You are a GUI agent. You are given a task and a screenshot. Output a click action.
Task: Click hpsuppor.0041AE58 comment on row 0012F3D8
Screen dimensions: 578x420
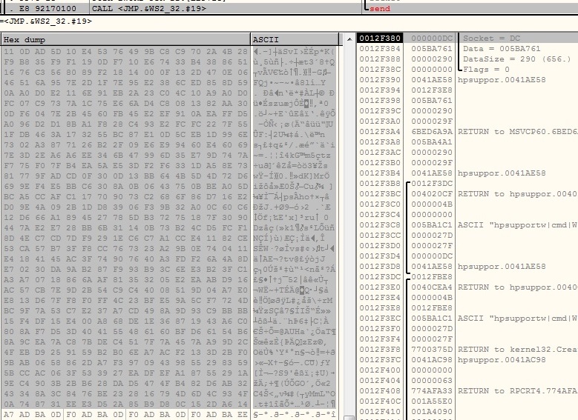[502, 266]
